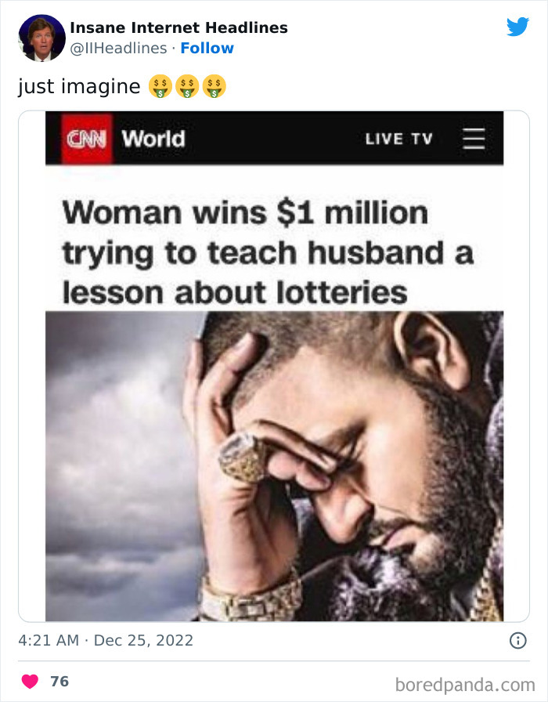This screenshot has width=548, height=702.
Task: Open the Insane Internet Headlines profile avatar
Action: point(41,38)
